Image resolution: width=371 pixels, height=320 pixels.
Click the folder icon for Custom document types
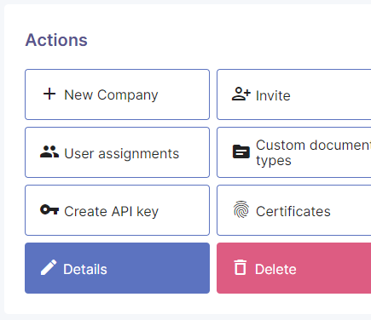pos(241,151)
